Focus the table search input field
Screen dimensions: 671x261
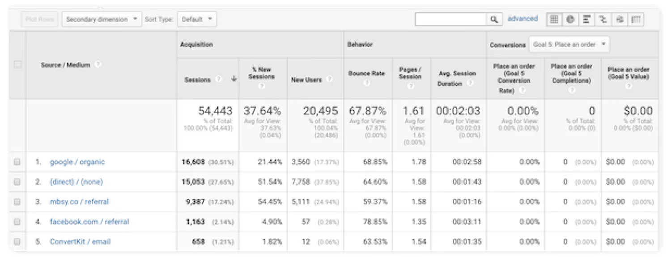pyautogui.click(x=450, y=19)
